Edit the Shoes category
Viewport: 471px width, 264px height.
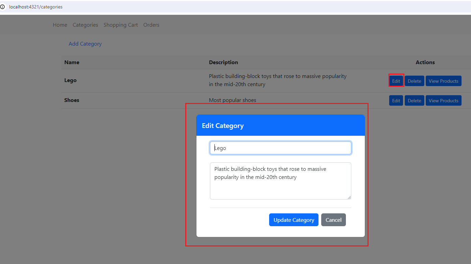point(396,100)
